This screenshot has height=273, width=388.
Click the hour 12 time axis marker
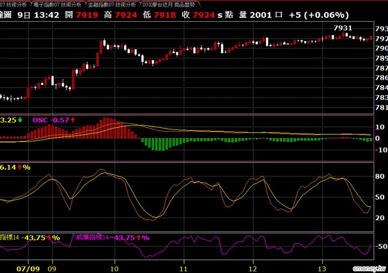[253, 269]
